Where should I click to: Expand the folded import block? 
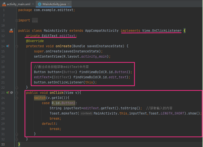pyautogui.click(x=17, y=21)
